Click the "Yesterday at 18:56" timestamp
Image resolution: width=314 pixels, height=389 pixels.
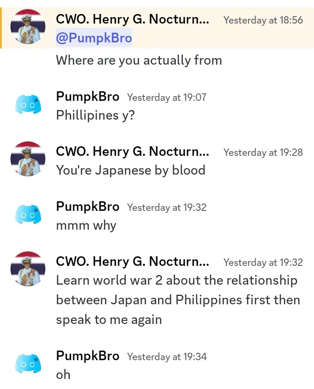point(263,20)
